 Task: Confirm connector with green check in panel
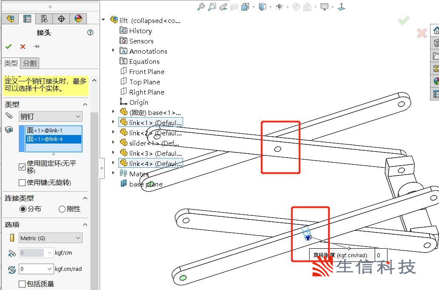[9, 46]
